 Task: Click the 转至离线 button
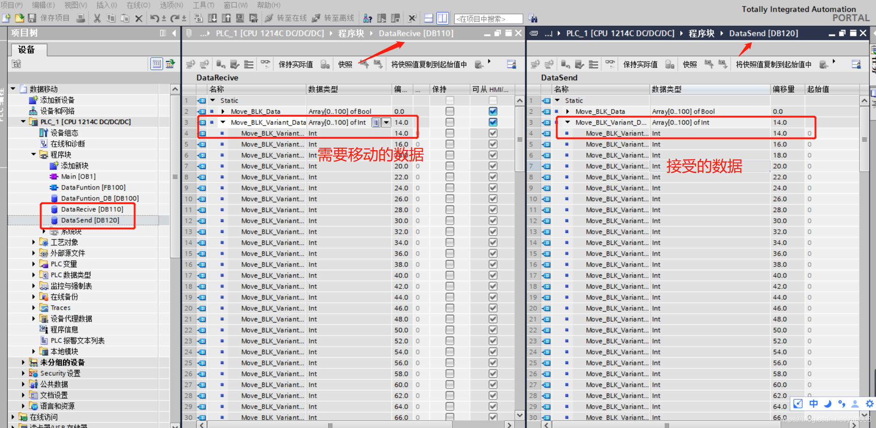tap(333, 18)
